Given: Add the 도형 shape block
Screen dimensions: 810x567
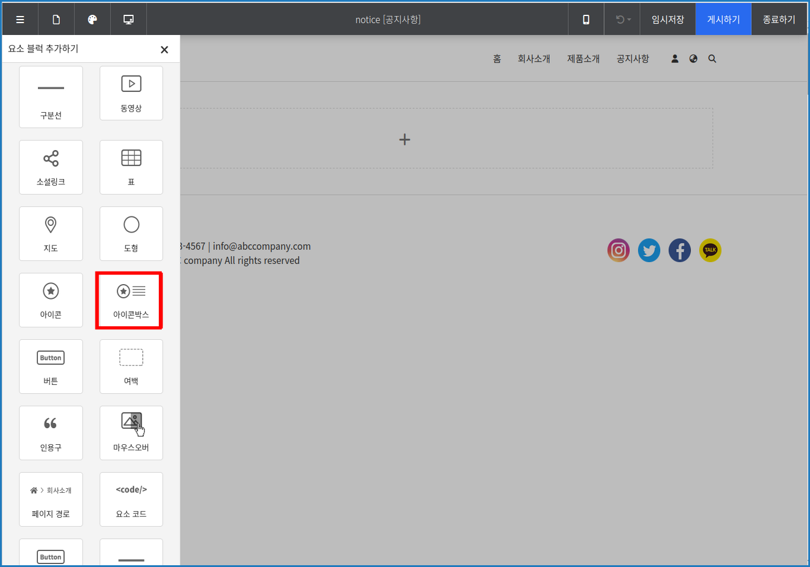Looking at the screenshot, I should click(x=131, y=234).
